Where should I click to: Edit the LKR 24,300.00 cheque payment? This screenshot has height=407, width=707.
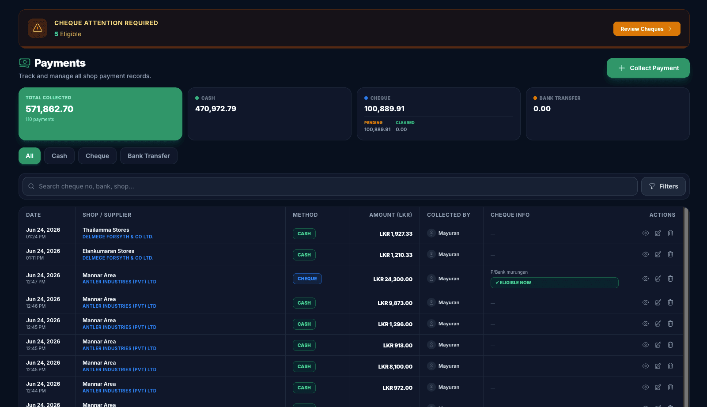pos(658,279)
